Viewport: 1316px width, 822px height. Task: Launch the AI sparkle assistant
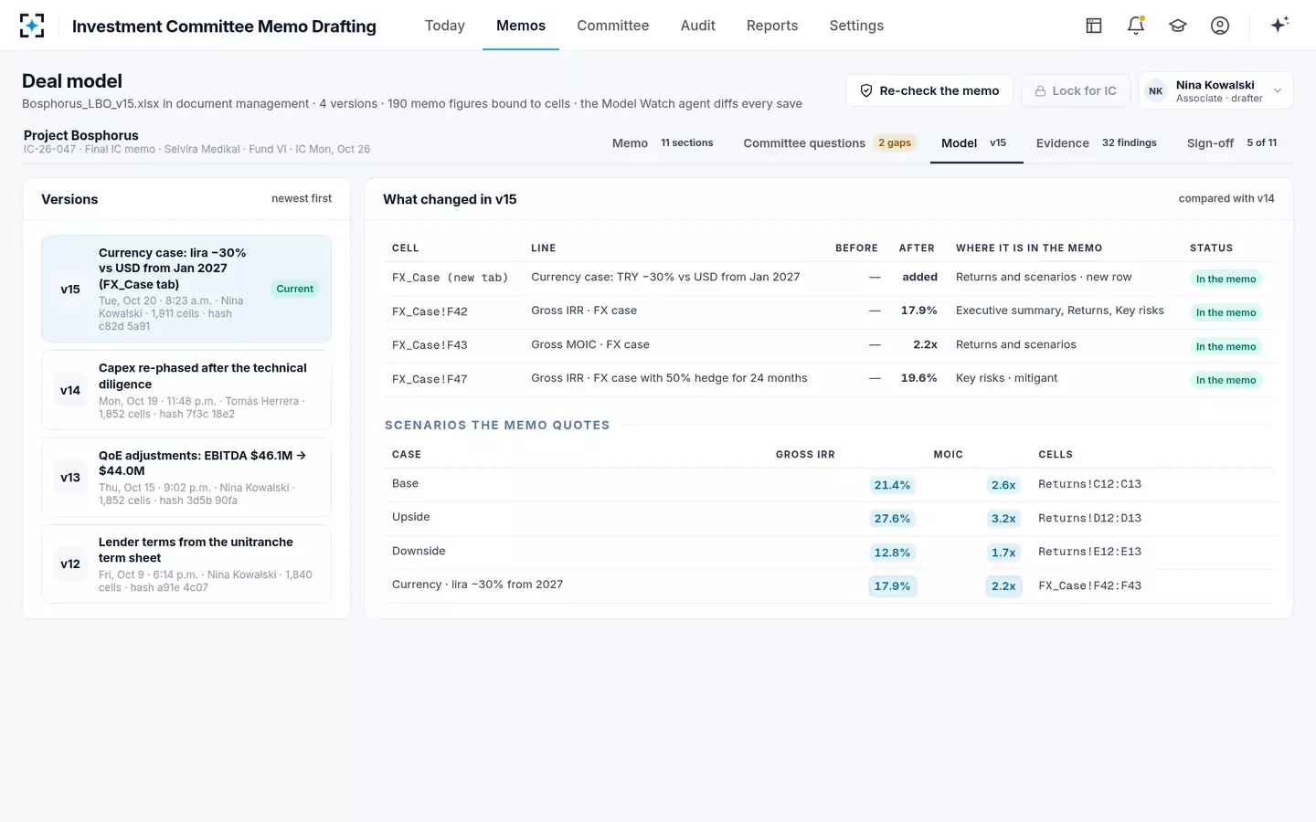pyautogui.click(x=1279, y=25)
